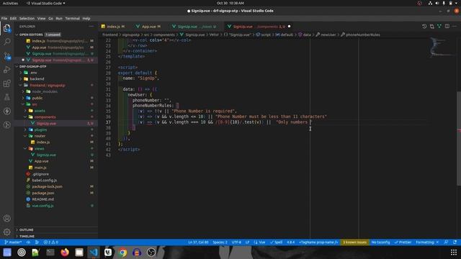Click the Prettier status bar item

pos(403,242)
